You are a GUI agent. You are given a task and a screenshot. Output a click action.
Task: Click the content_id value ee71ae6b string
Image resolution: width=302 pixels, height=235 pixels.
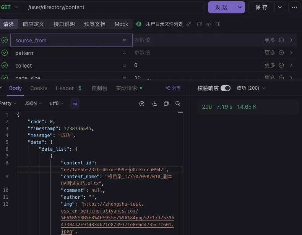click(x=113, y=170)
